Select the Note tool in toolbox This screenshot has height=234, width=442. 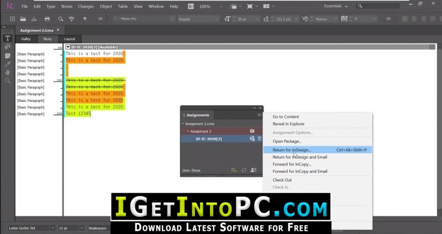(8, 56)
